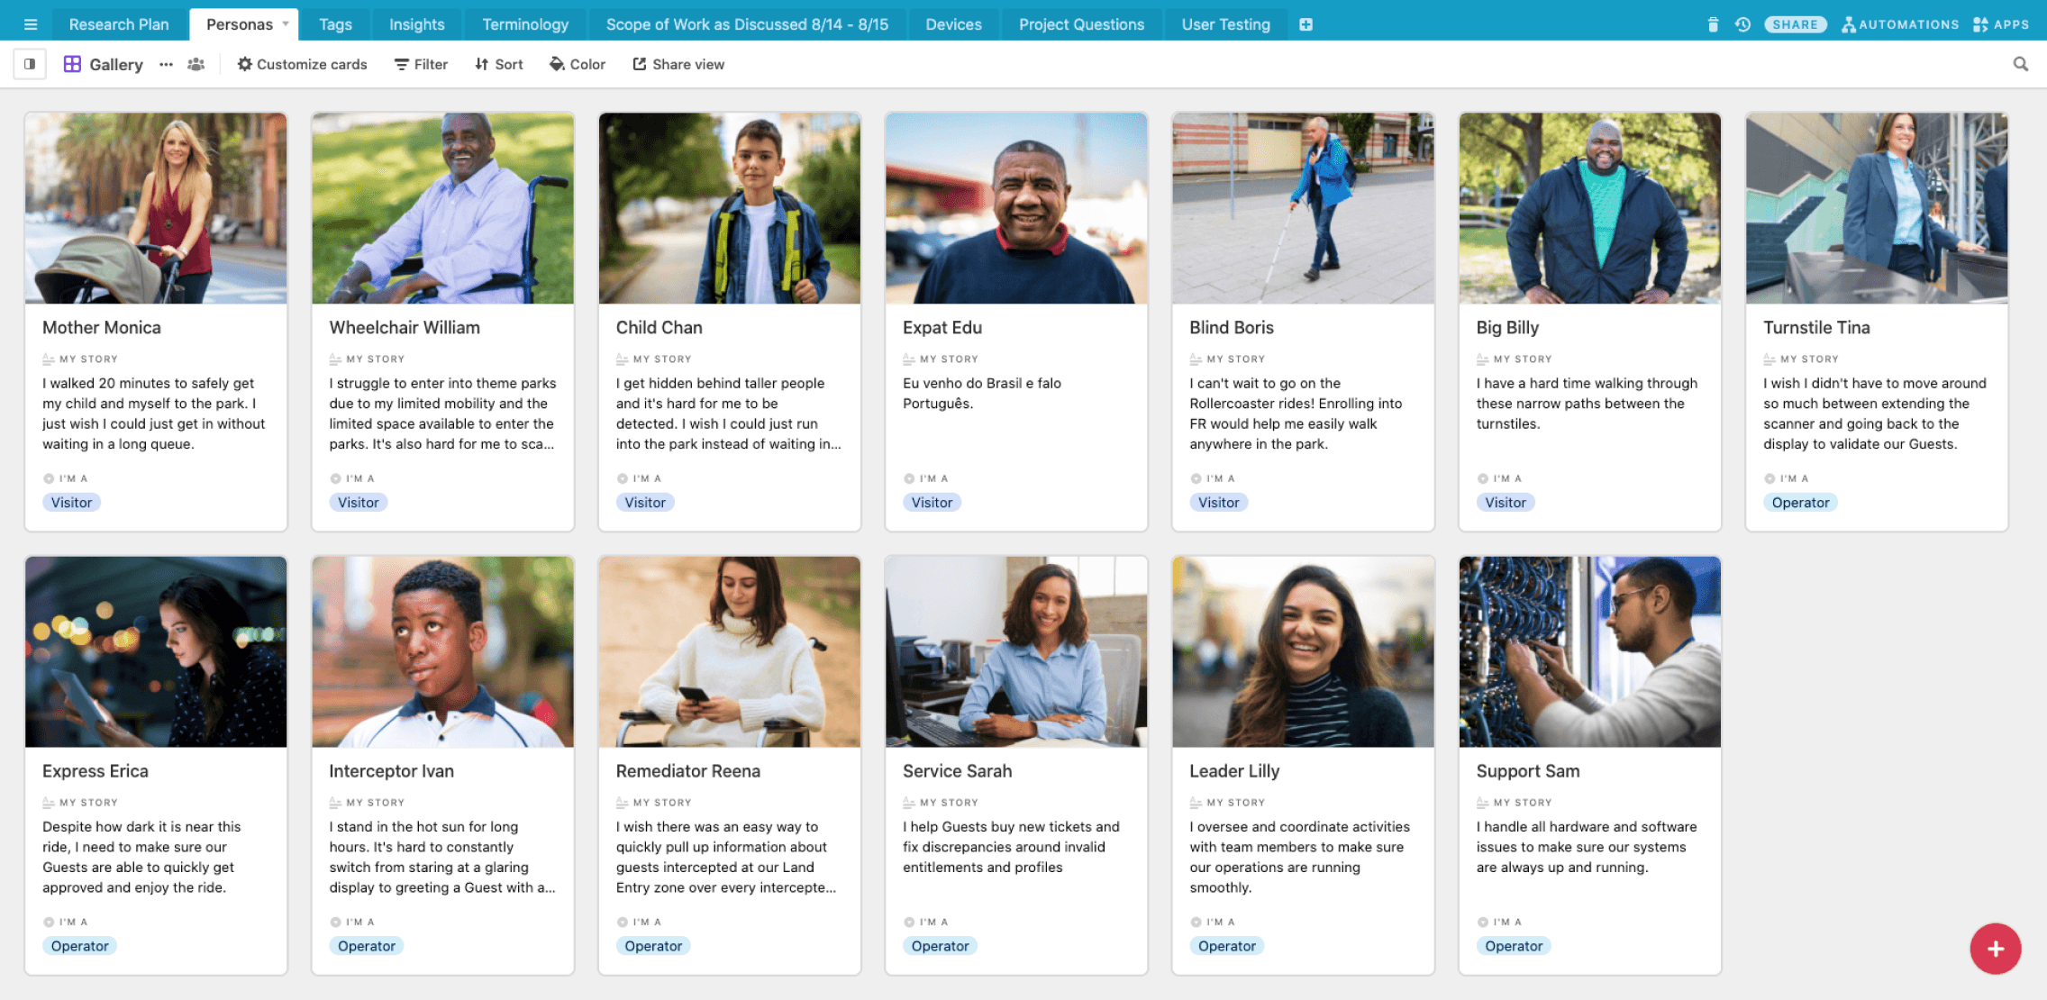Click the collaborators people icon next to Gallery

(x=196, y=64)
